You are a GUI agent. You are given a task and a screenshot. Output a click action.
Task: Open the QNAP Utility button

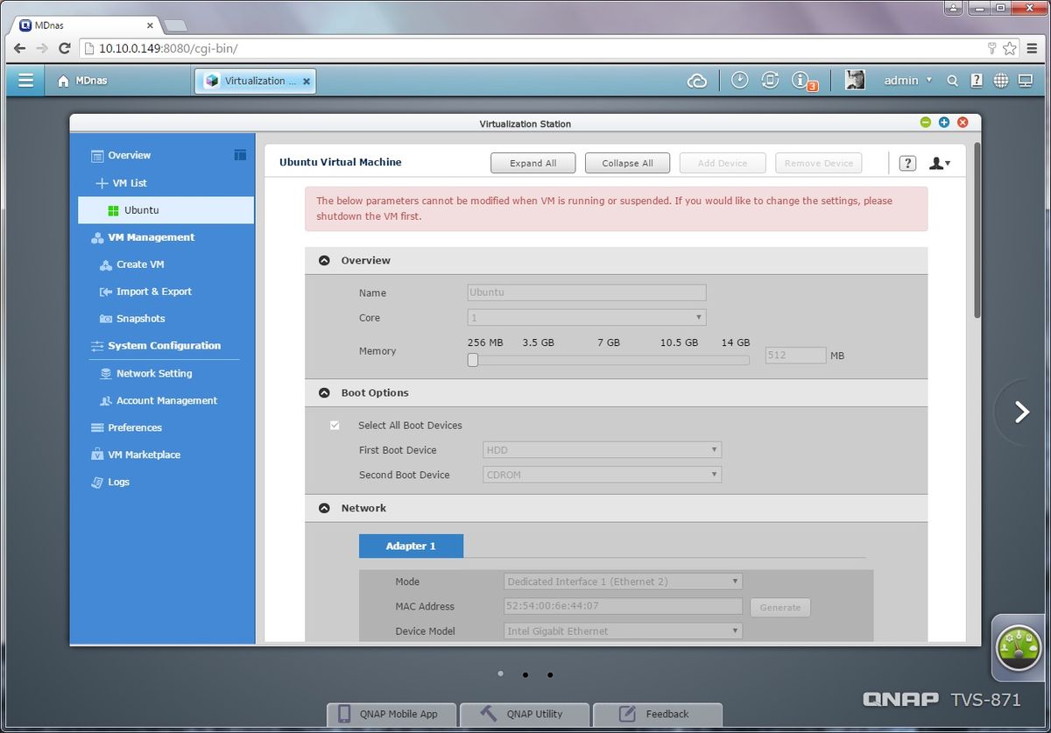click(x=525, y=714)
